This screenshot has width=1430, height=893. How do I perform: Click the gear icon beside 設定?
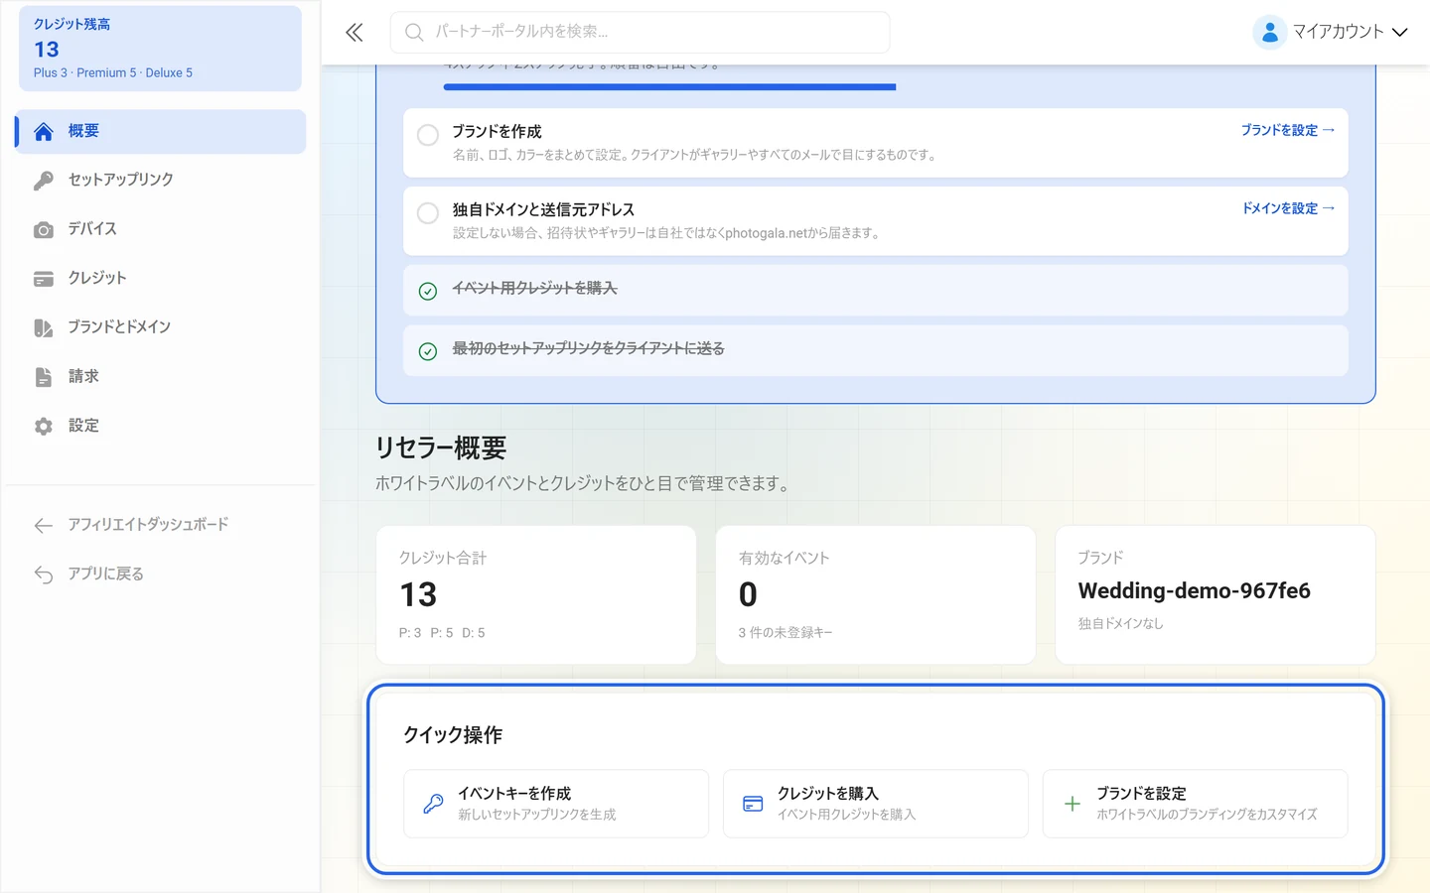[44, 427]
